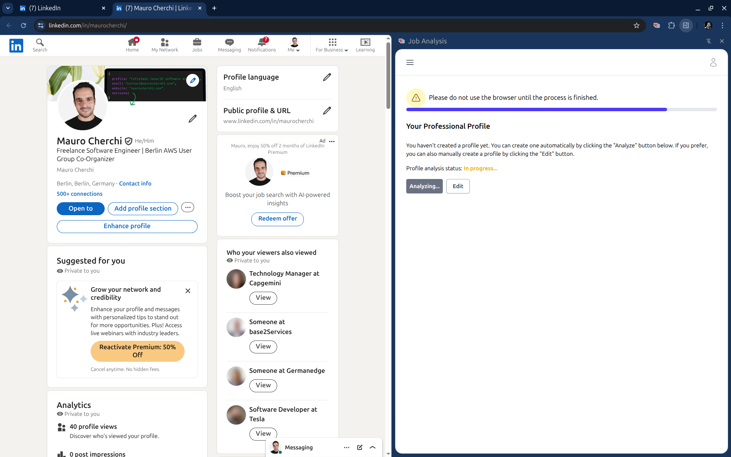This screenshot has height=457, width=731.
Task: Edit Profile language pencil icon
Action: pyautogui.click(x=327, y=77)
